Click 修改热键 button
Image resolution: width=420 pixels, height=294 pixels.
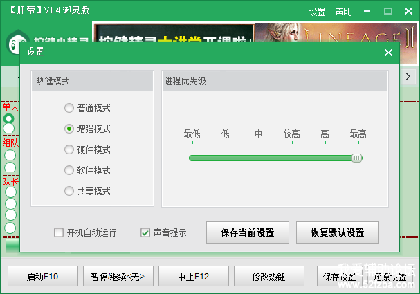[269, 276]
